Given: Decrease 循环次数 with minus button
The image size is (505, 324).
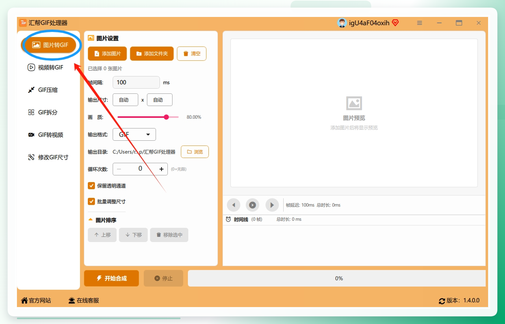Looking at the screenshot, I should (x=119, y=169).
